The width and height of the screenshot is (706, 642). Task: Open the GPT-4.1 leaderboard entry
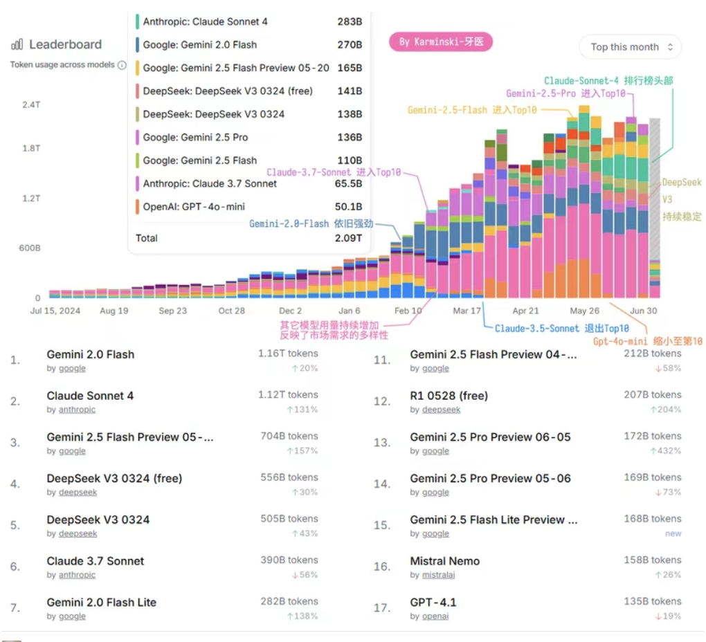pos(433,603)
